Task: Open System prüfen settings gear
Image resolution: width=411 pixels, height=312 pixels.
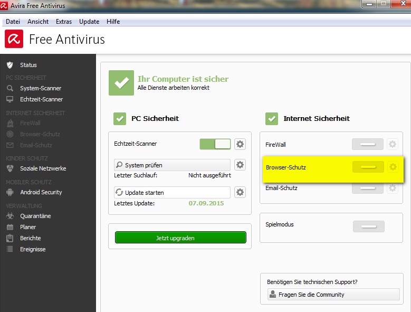Action: (240, 165)
